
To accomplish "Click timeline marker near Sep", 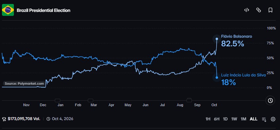I will (x=189, y=100).
